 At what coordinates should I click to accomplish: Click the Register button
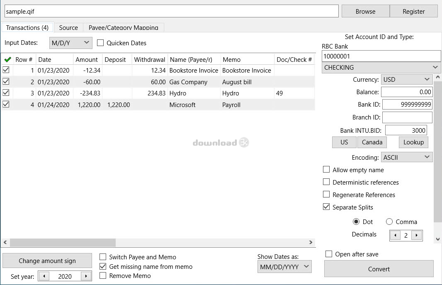[x=414, y=11]
